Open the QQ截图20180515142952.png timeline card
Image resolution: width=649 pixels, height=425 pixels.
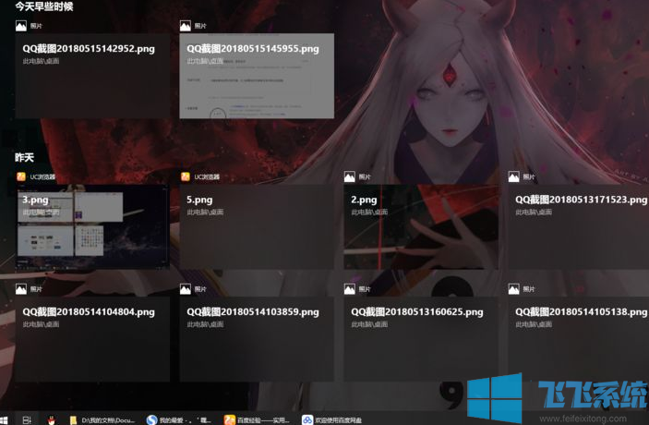point(92,76)
